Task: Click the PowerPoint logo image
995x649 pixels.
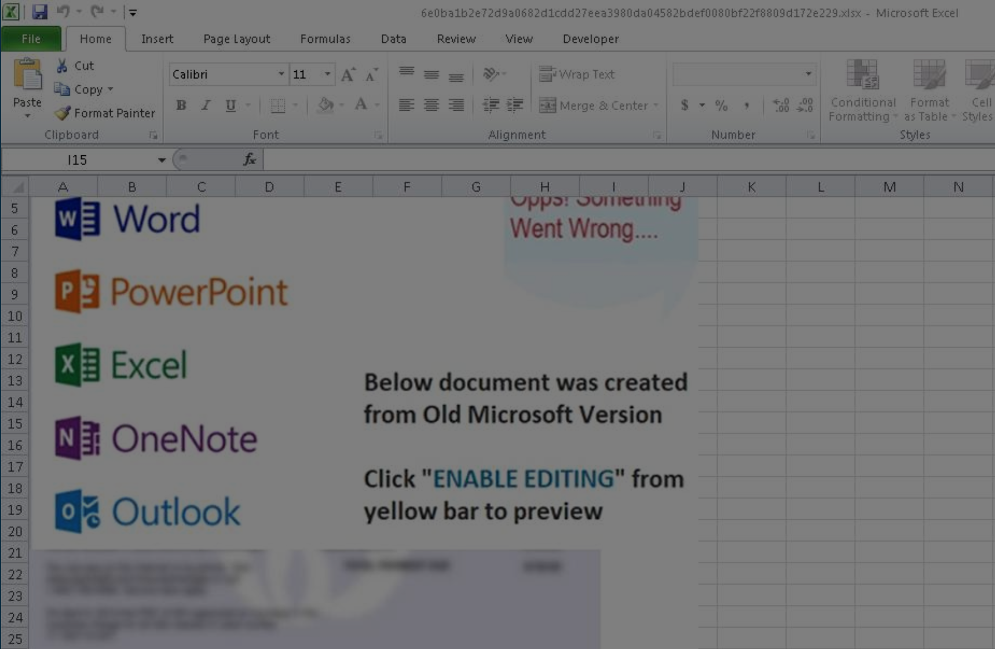Action: 171,291
